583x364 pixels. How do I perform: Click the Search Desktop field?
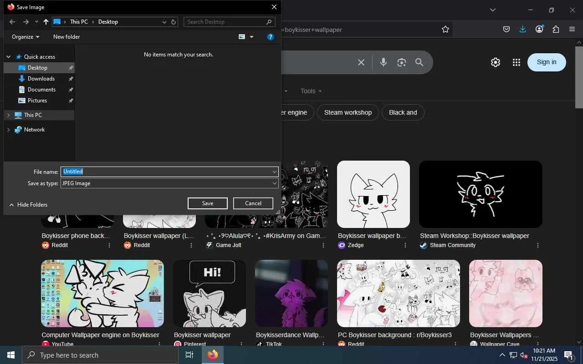(229, 22)
